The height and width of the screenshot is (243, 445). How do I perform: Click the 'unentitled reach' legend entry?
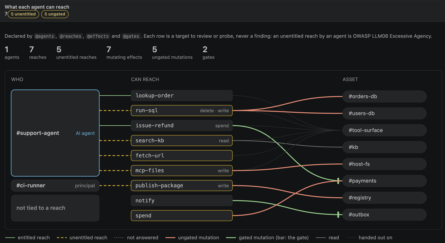[x=82, y=238]
